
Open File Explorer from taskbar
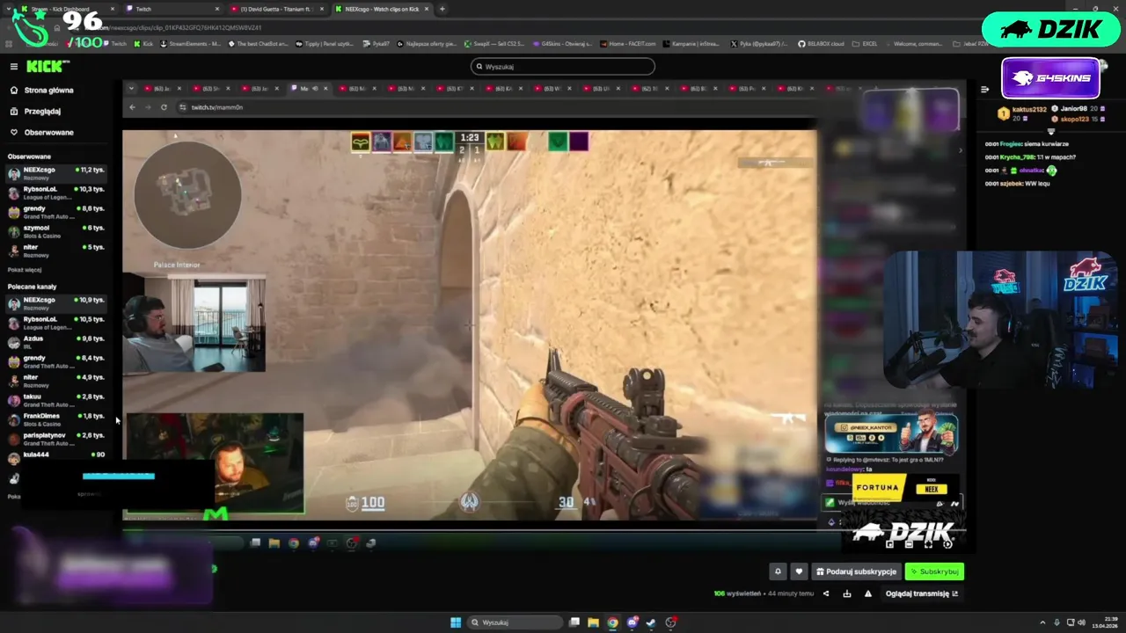click(x=593, y=622)
